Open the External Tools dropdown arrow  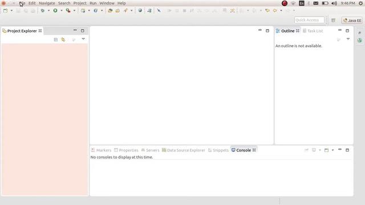74,10
